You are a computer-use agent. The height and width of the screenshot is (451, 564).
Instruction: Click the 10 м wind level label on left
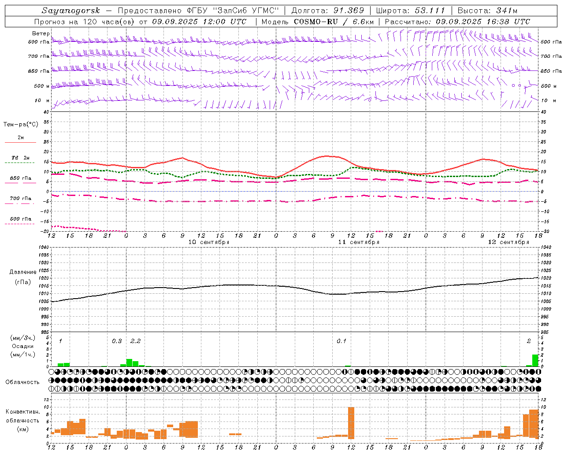click(x=42, y=100)
